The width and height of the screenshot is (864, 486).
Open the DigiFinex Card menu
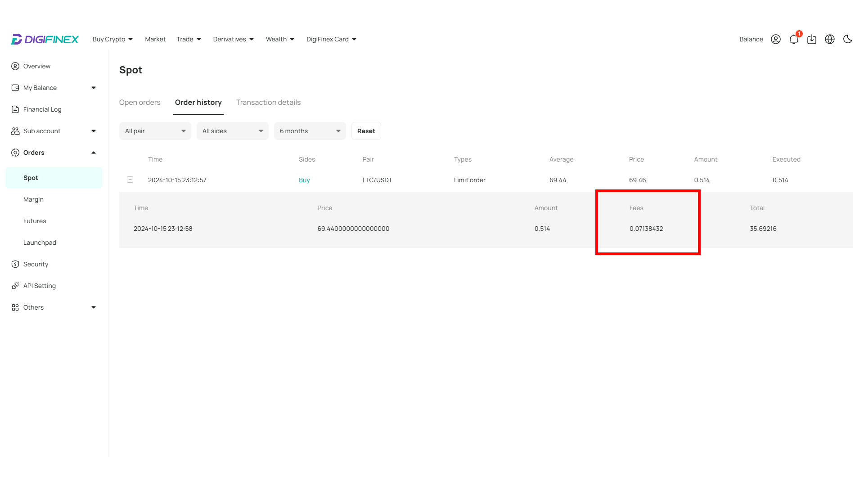click(x=331, y=39)
